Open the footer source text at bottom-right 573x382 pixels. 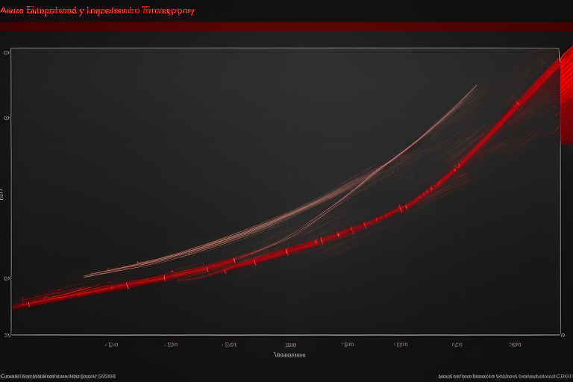coord(504,376)
